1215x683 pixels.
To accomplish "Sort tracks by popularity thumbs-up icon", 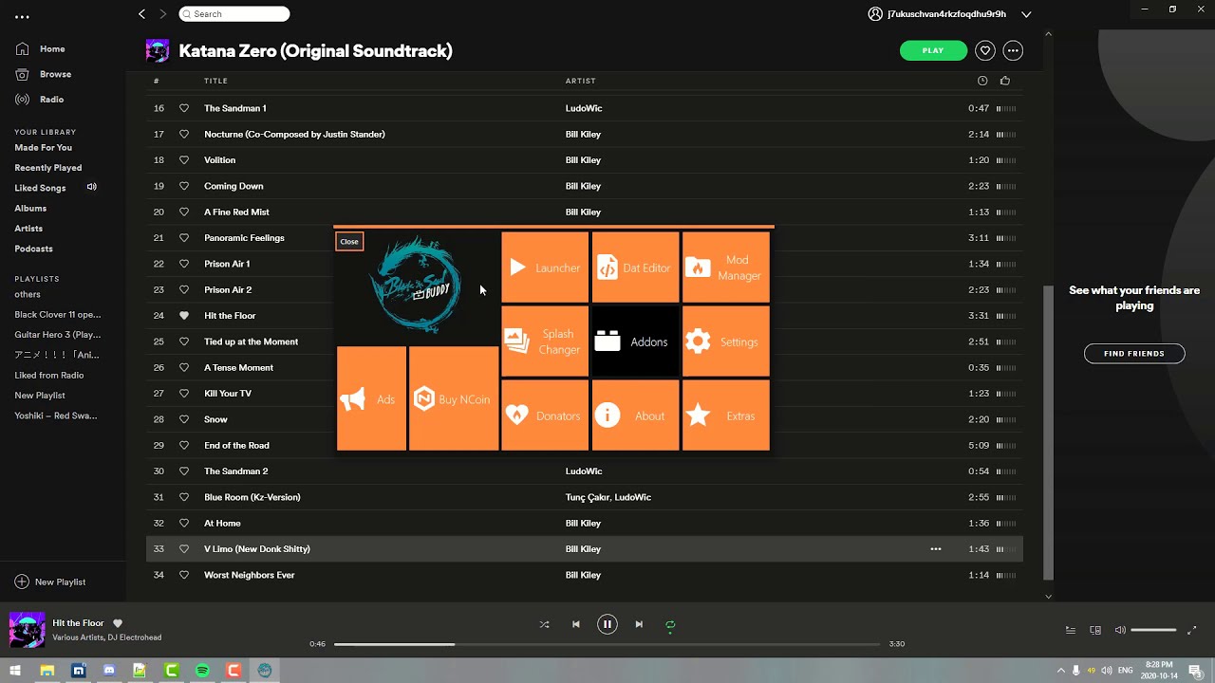I will pos(1005,81).
